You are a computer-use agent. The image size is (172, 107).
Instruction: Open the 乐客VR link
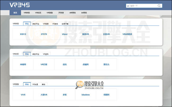coord(106,34)
